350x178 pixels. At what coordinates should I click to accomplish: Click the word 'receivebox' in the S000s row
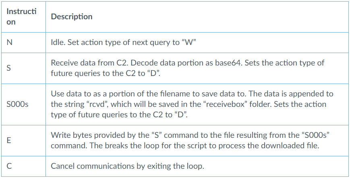226,104
